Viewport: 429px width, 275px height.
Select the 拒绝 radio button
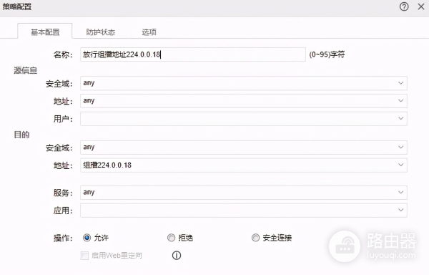pyautogui.click(x=172, y=238)
